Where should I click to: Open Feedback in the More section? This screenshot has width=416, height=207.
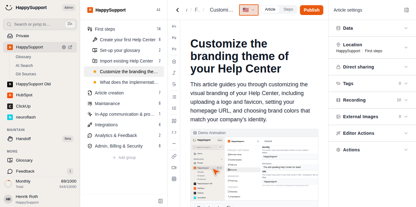point(40,171)
